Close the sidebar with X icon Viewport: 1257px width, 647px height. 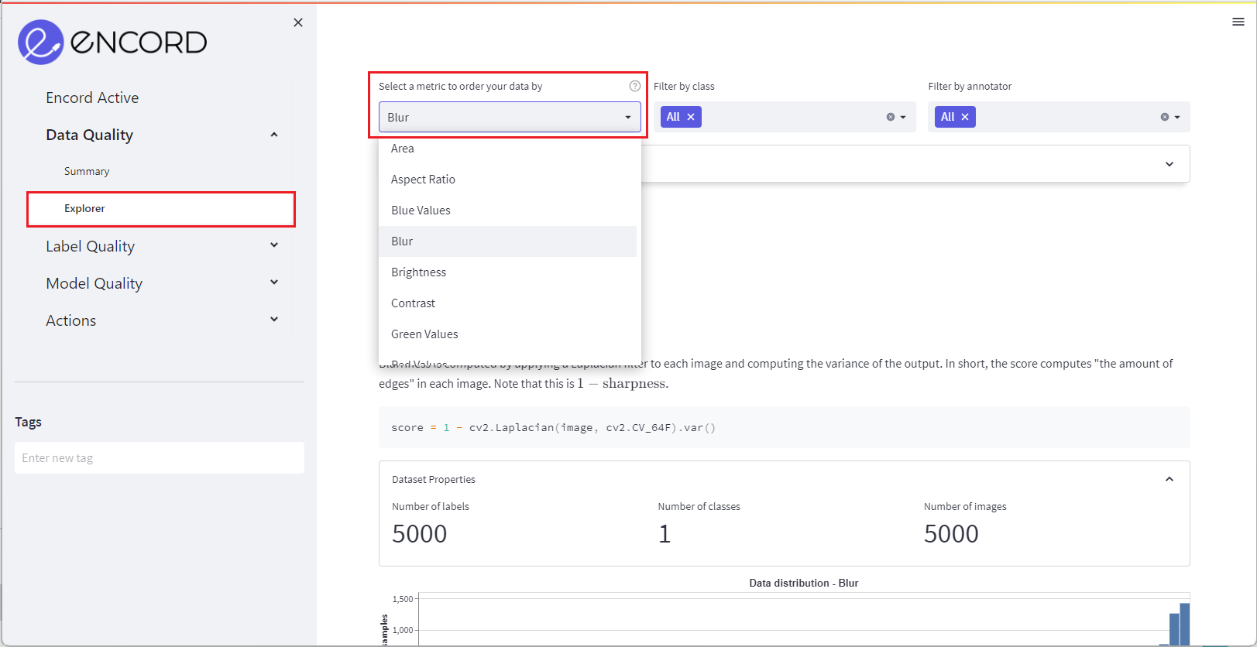[x=298, y=22]
